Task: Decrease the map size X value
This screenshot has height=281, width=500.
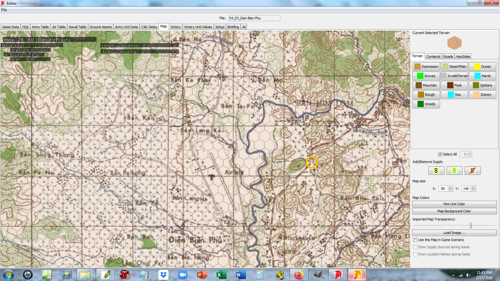Action: click(x=450, y=190)
